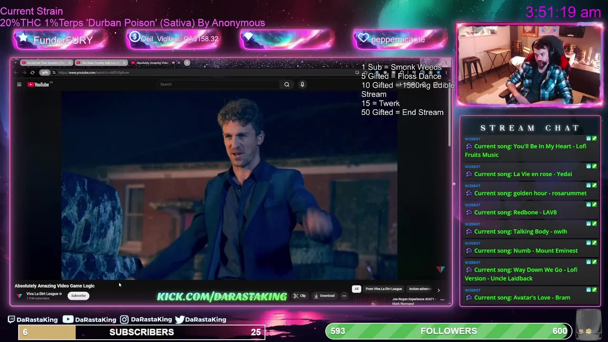Open Viva La Dirt League channel name link

pyautogui.click(x=42, y=294)
